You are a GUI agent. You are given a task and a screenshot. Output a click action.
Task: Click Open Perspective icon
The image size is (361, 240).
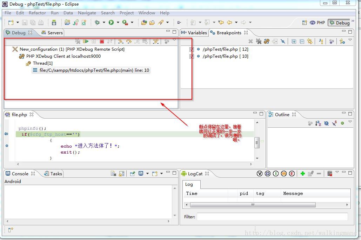(x=305, y=22)
